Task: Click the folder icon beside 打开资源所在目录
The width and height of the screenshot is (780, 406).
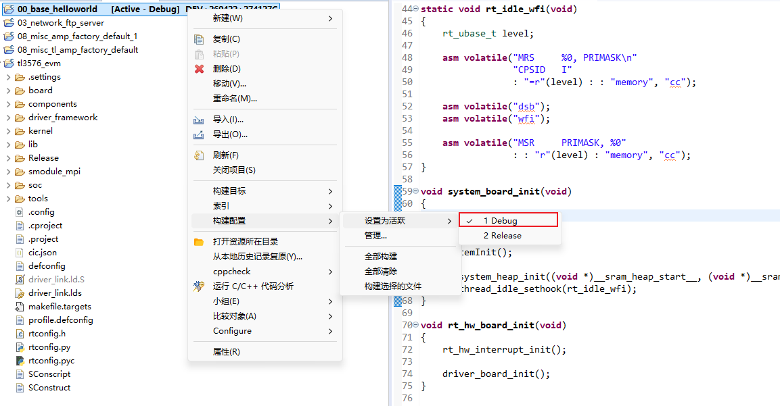Action: pos(198,242)
